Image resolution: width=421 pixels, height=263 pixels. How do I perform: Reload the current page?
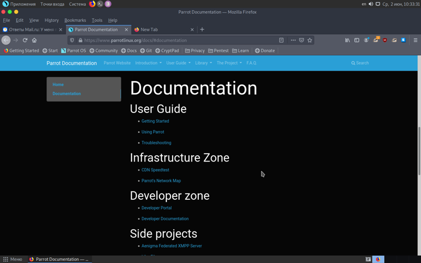pos(25,41)
